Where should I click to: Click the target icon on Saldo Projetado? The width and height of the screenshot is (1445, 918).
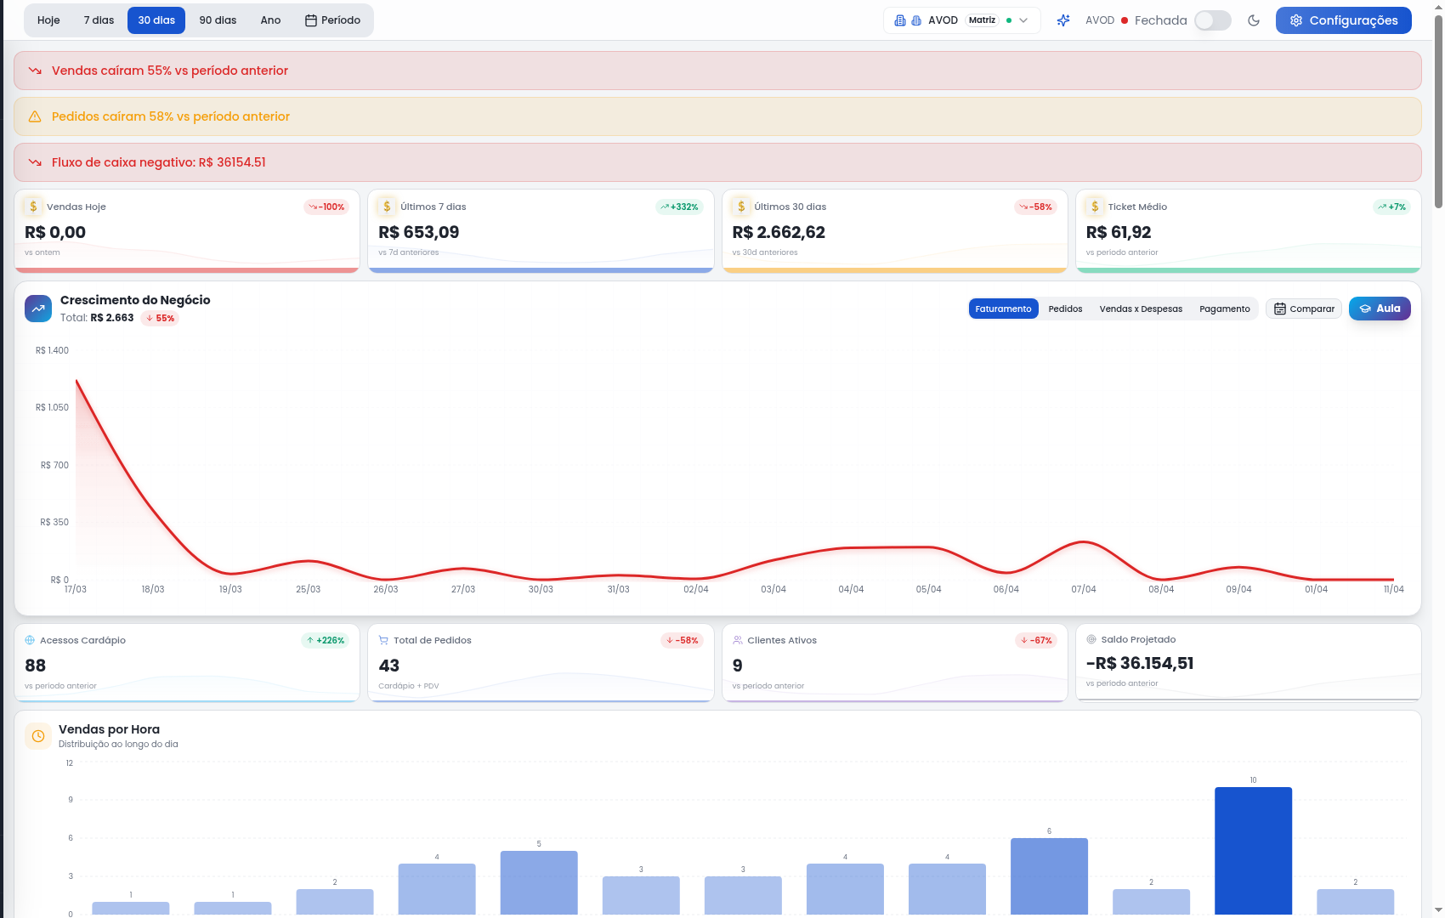1091,639
